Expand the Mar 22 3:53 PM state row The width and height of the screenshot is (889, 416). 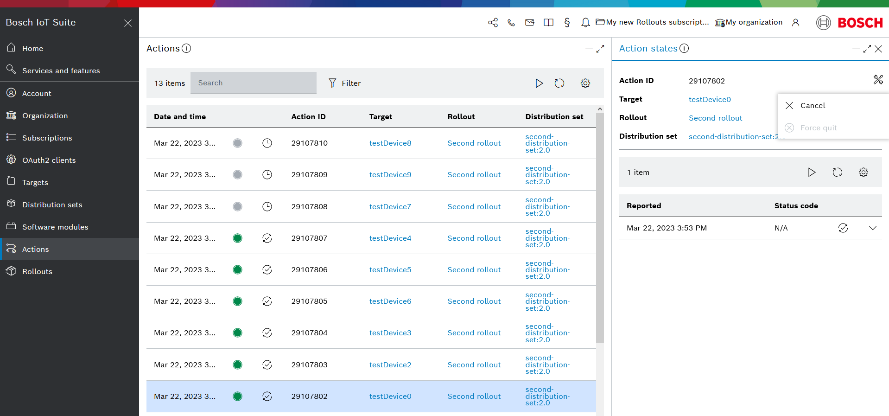pos(872,228)
